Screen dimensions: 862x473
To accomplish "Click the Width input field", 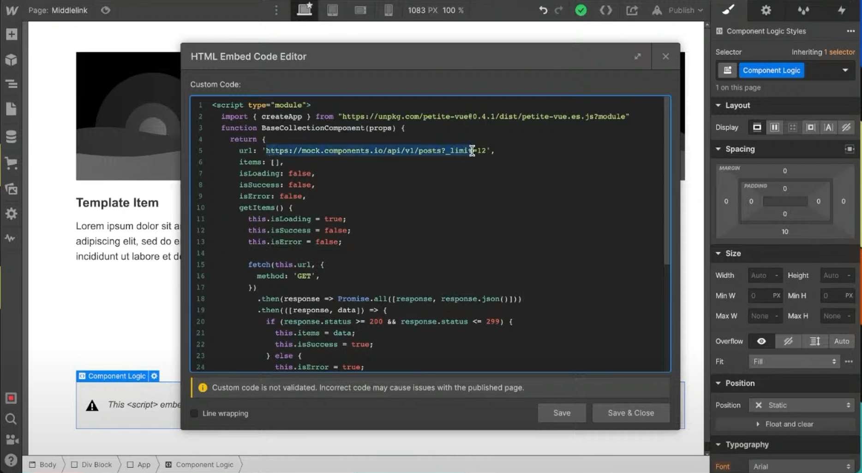I will 760,276.
